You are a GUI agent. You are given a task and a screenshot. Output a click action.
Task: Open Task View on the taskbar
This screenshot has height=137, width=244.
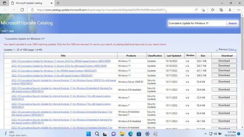pyautogui.click(x=105, y=134)
